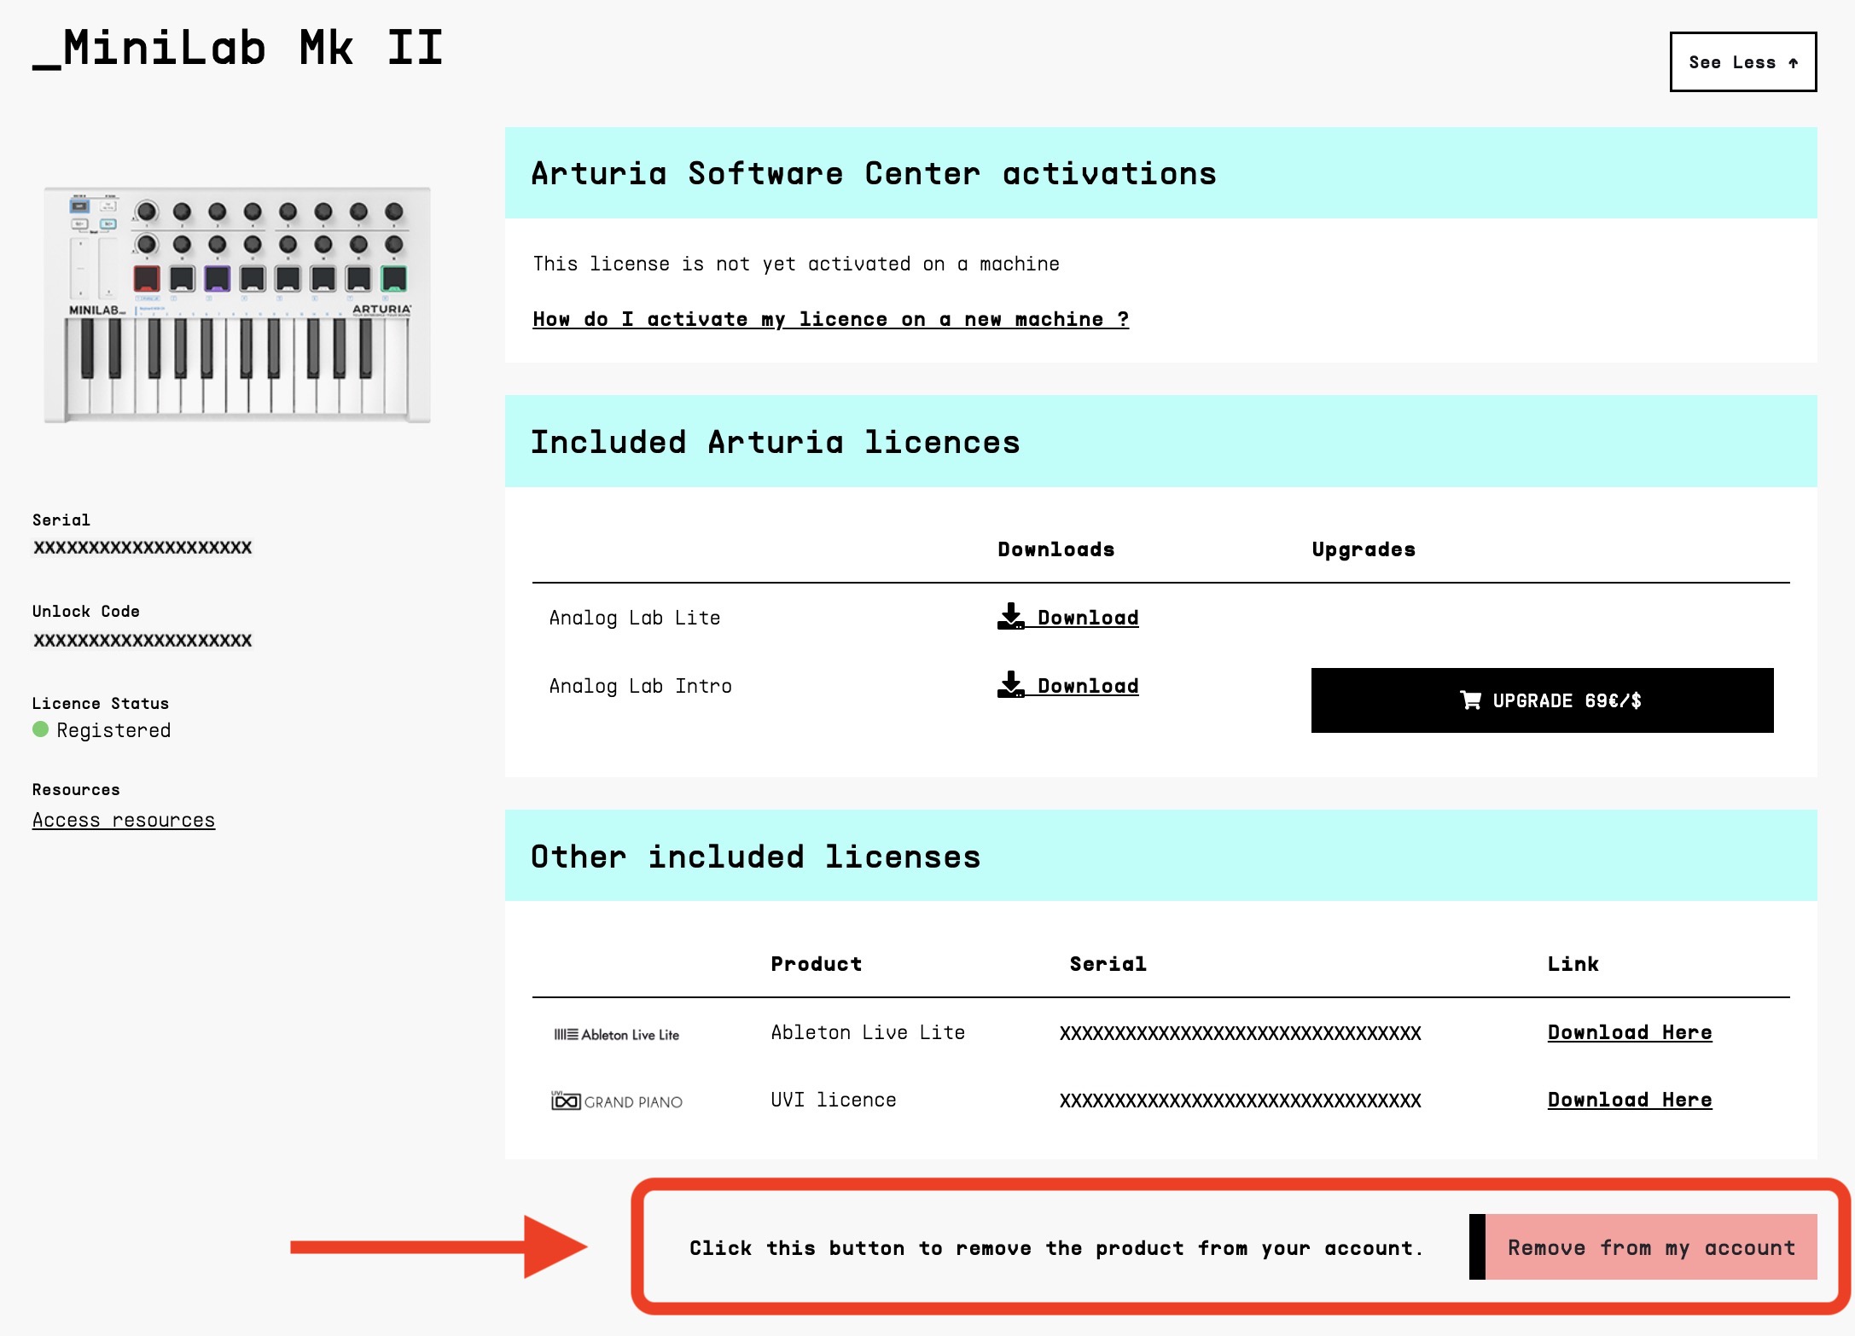This screenshot has height=1336, width=1855.
Task: Collapse details with See Less button
Action: point(1742,61)
